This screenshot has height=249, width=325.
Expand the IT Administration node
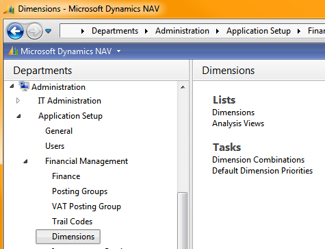click(18, 101)
